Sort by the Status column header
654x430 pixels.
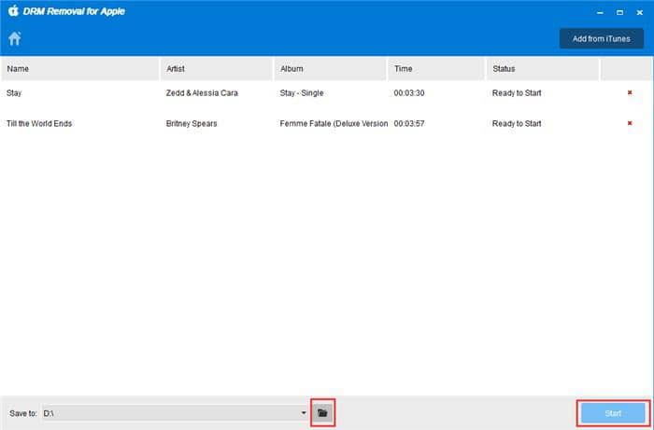click(543, 69)
